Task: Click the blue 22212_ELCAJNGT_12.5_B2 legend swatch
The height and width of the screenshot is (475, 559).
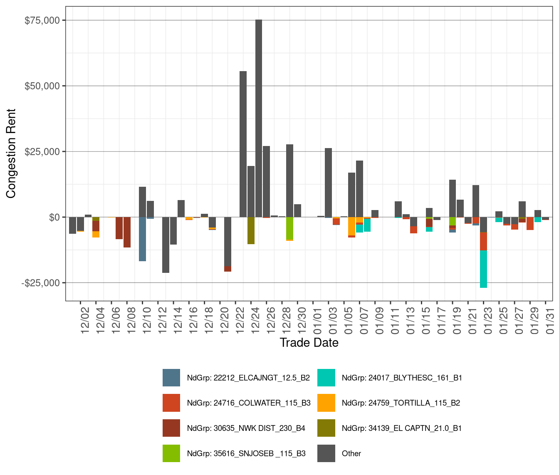Action: (171, 379)
